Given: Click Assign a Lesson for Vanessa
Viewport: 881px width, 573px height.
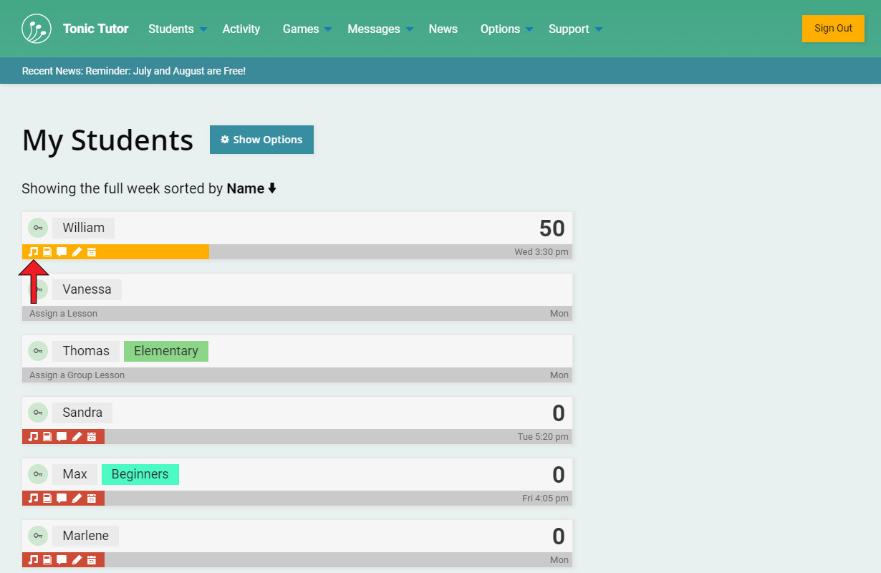Looking at the screenshot, I should pyautogui.click(x=63, y=314).
